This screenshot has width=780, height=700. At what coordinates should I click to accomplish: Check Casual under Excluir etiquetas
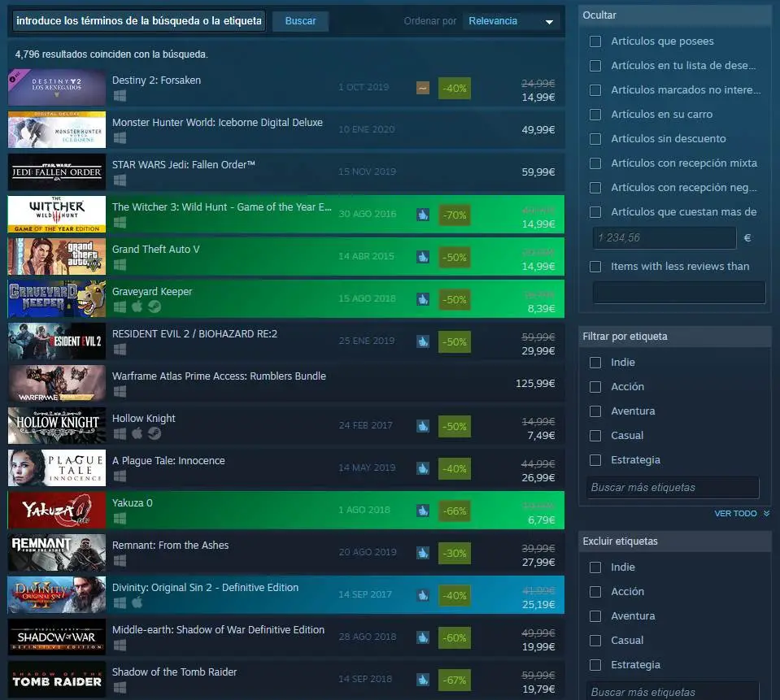coord(595,641)
